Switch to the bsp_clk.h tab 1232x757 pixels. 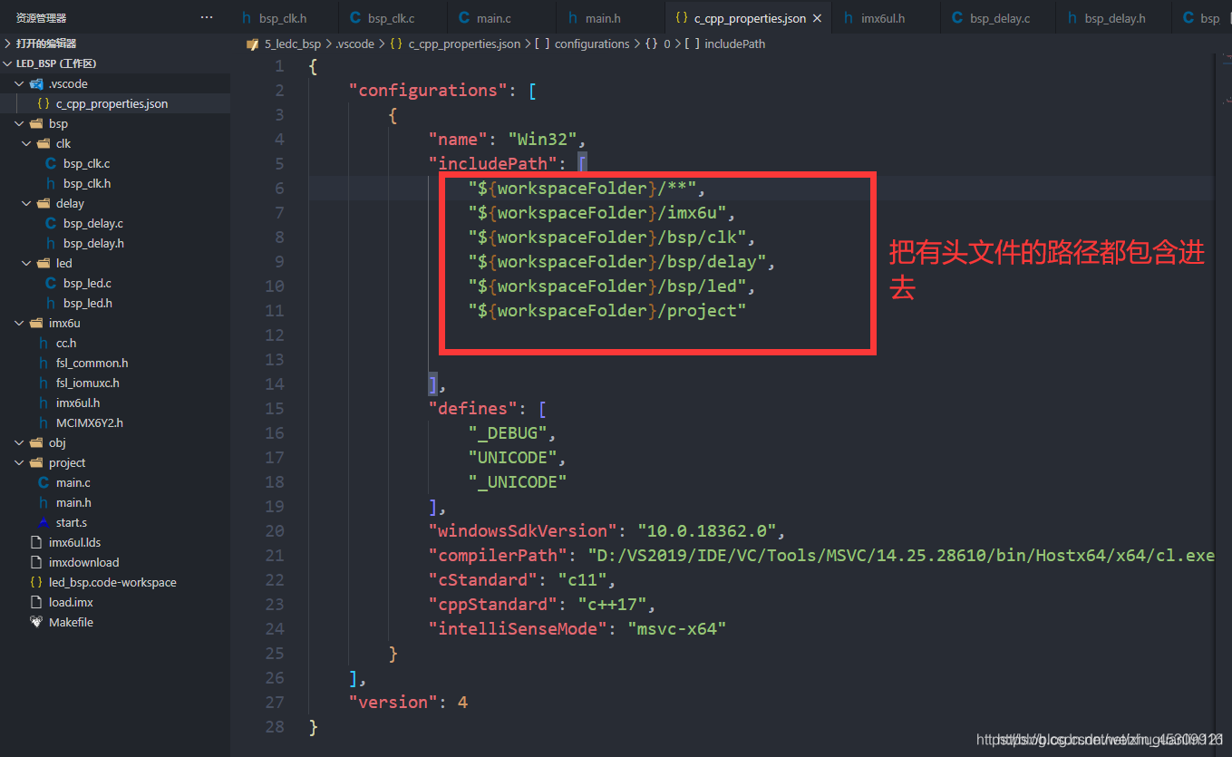click(x=285, y=18)
